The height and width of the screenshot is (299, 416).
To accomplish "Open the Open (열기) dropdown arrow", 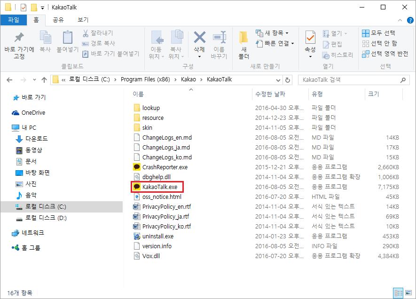I will click(345, 34).
